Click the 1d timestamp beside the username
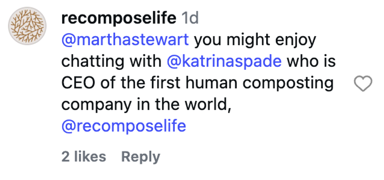Image resolution: width=384 pixels, height=180 pixels. click(190, 18)
